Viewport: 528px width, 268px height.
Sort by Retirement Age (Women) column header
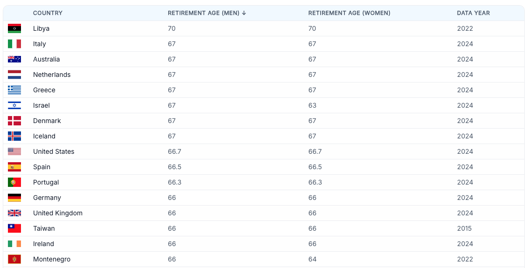(x=349, y=13)
